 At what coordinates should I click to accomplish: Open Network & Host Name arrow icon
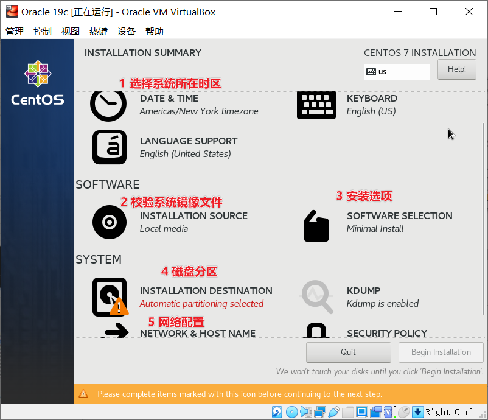(114, 331)
